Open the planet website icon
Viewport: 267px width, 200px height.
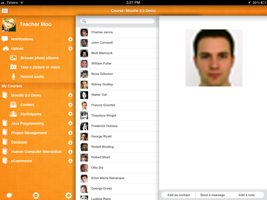pos(9,195)
